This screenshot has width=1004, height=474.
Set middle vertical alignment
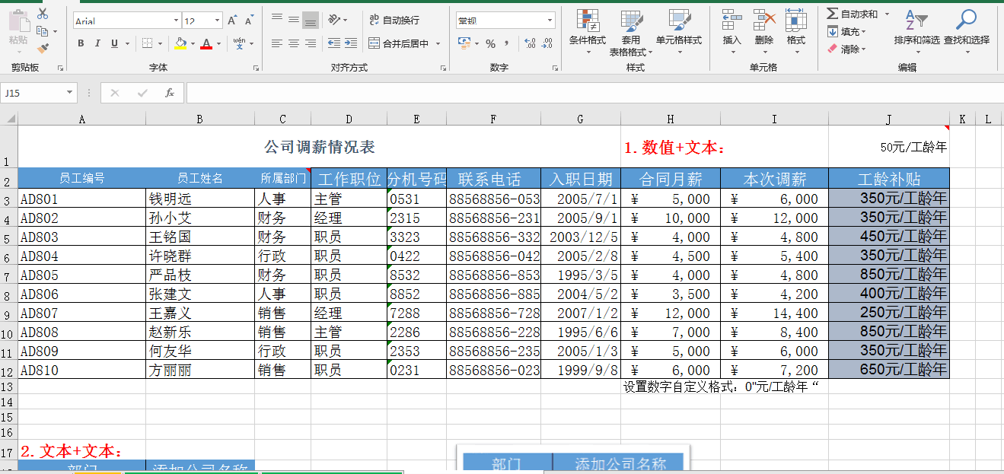pyautogui.click(x=293, y=20)
